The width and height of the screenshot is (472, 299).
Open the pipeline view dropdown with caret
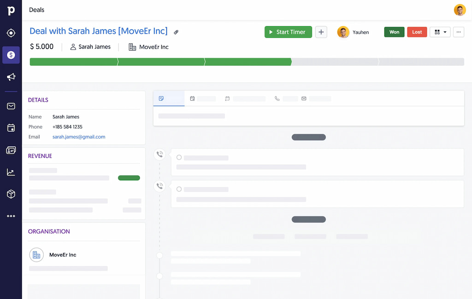(440, 32)
